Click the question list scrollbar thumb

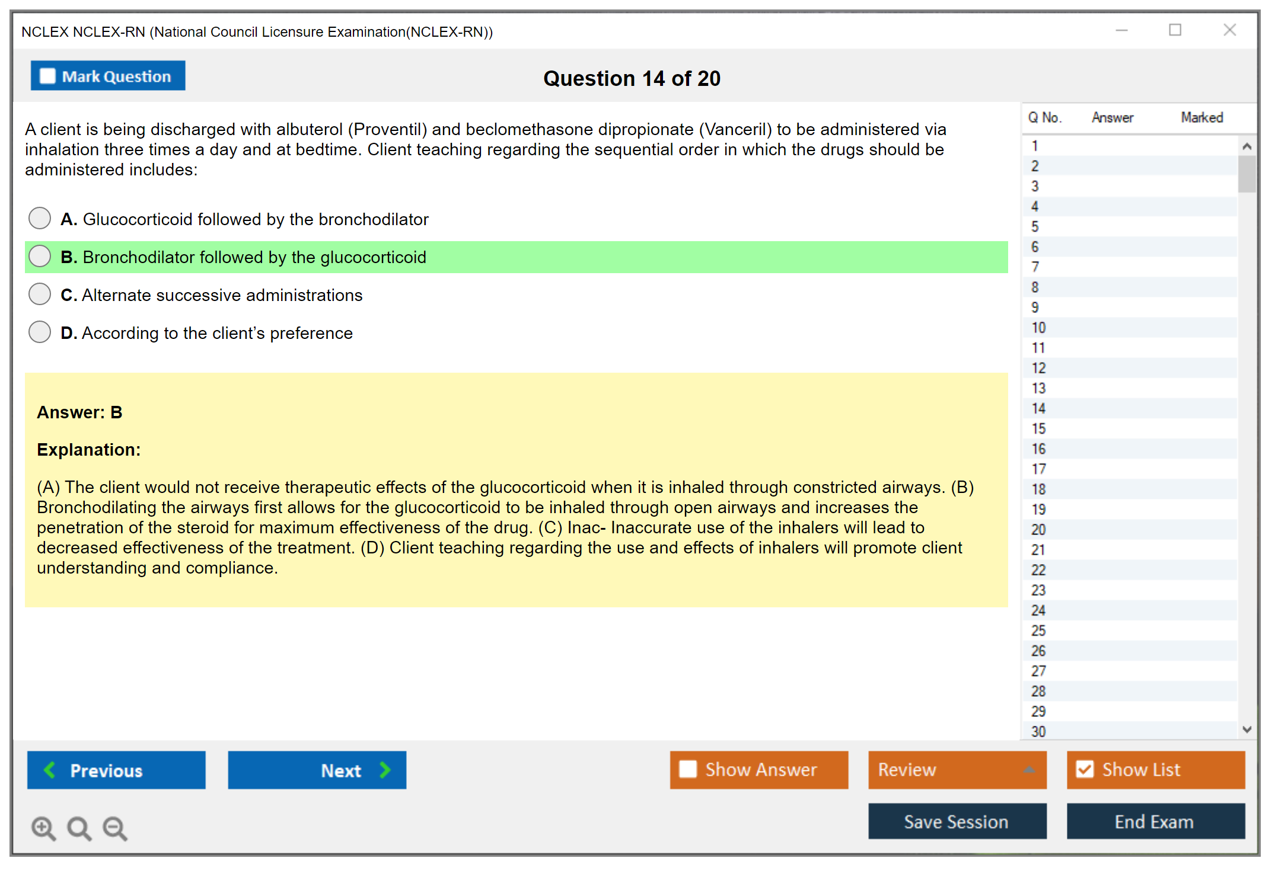tap(1247, 174)
